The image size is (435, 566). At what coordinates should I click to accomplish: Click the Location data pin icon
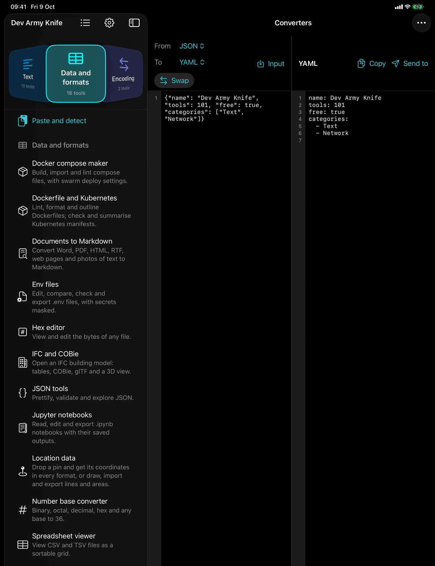(22, 471)
